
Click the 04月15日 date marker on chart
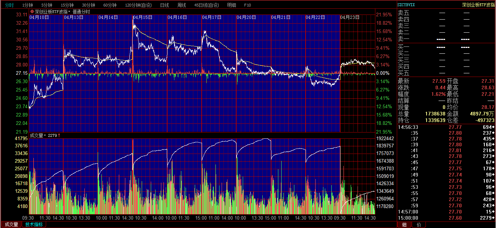click(x=142, y=17)
